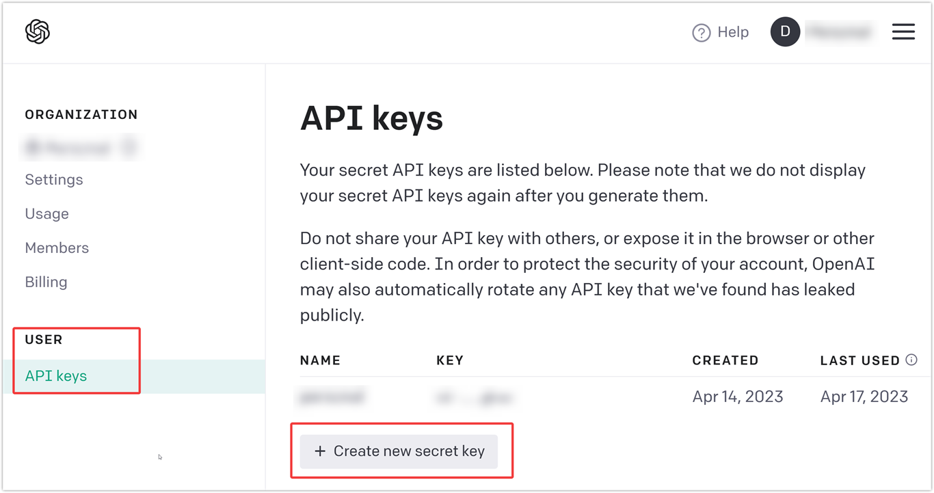Click the circular 'D' profile avatar
Viewport: 934px width, 493px height.
(785, 31)
